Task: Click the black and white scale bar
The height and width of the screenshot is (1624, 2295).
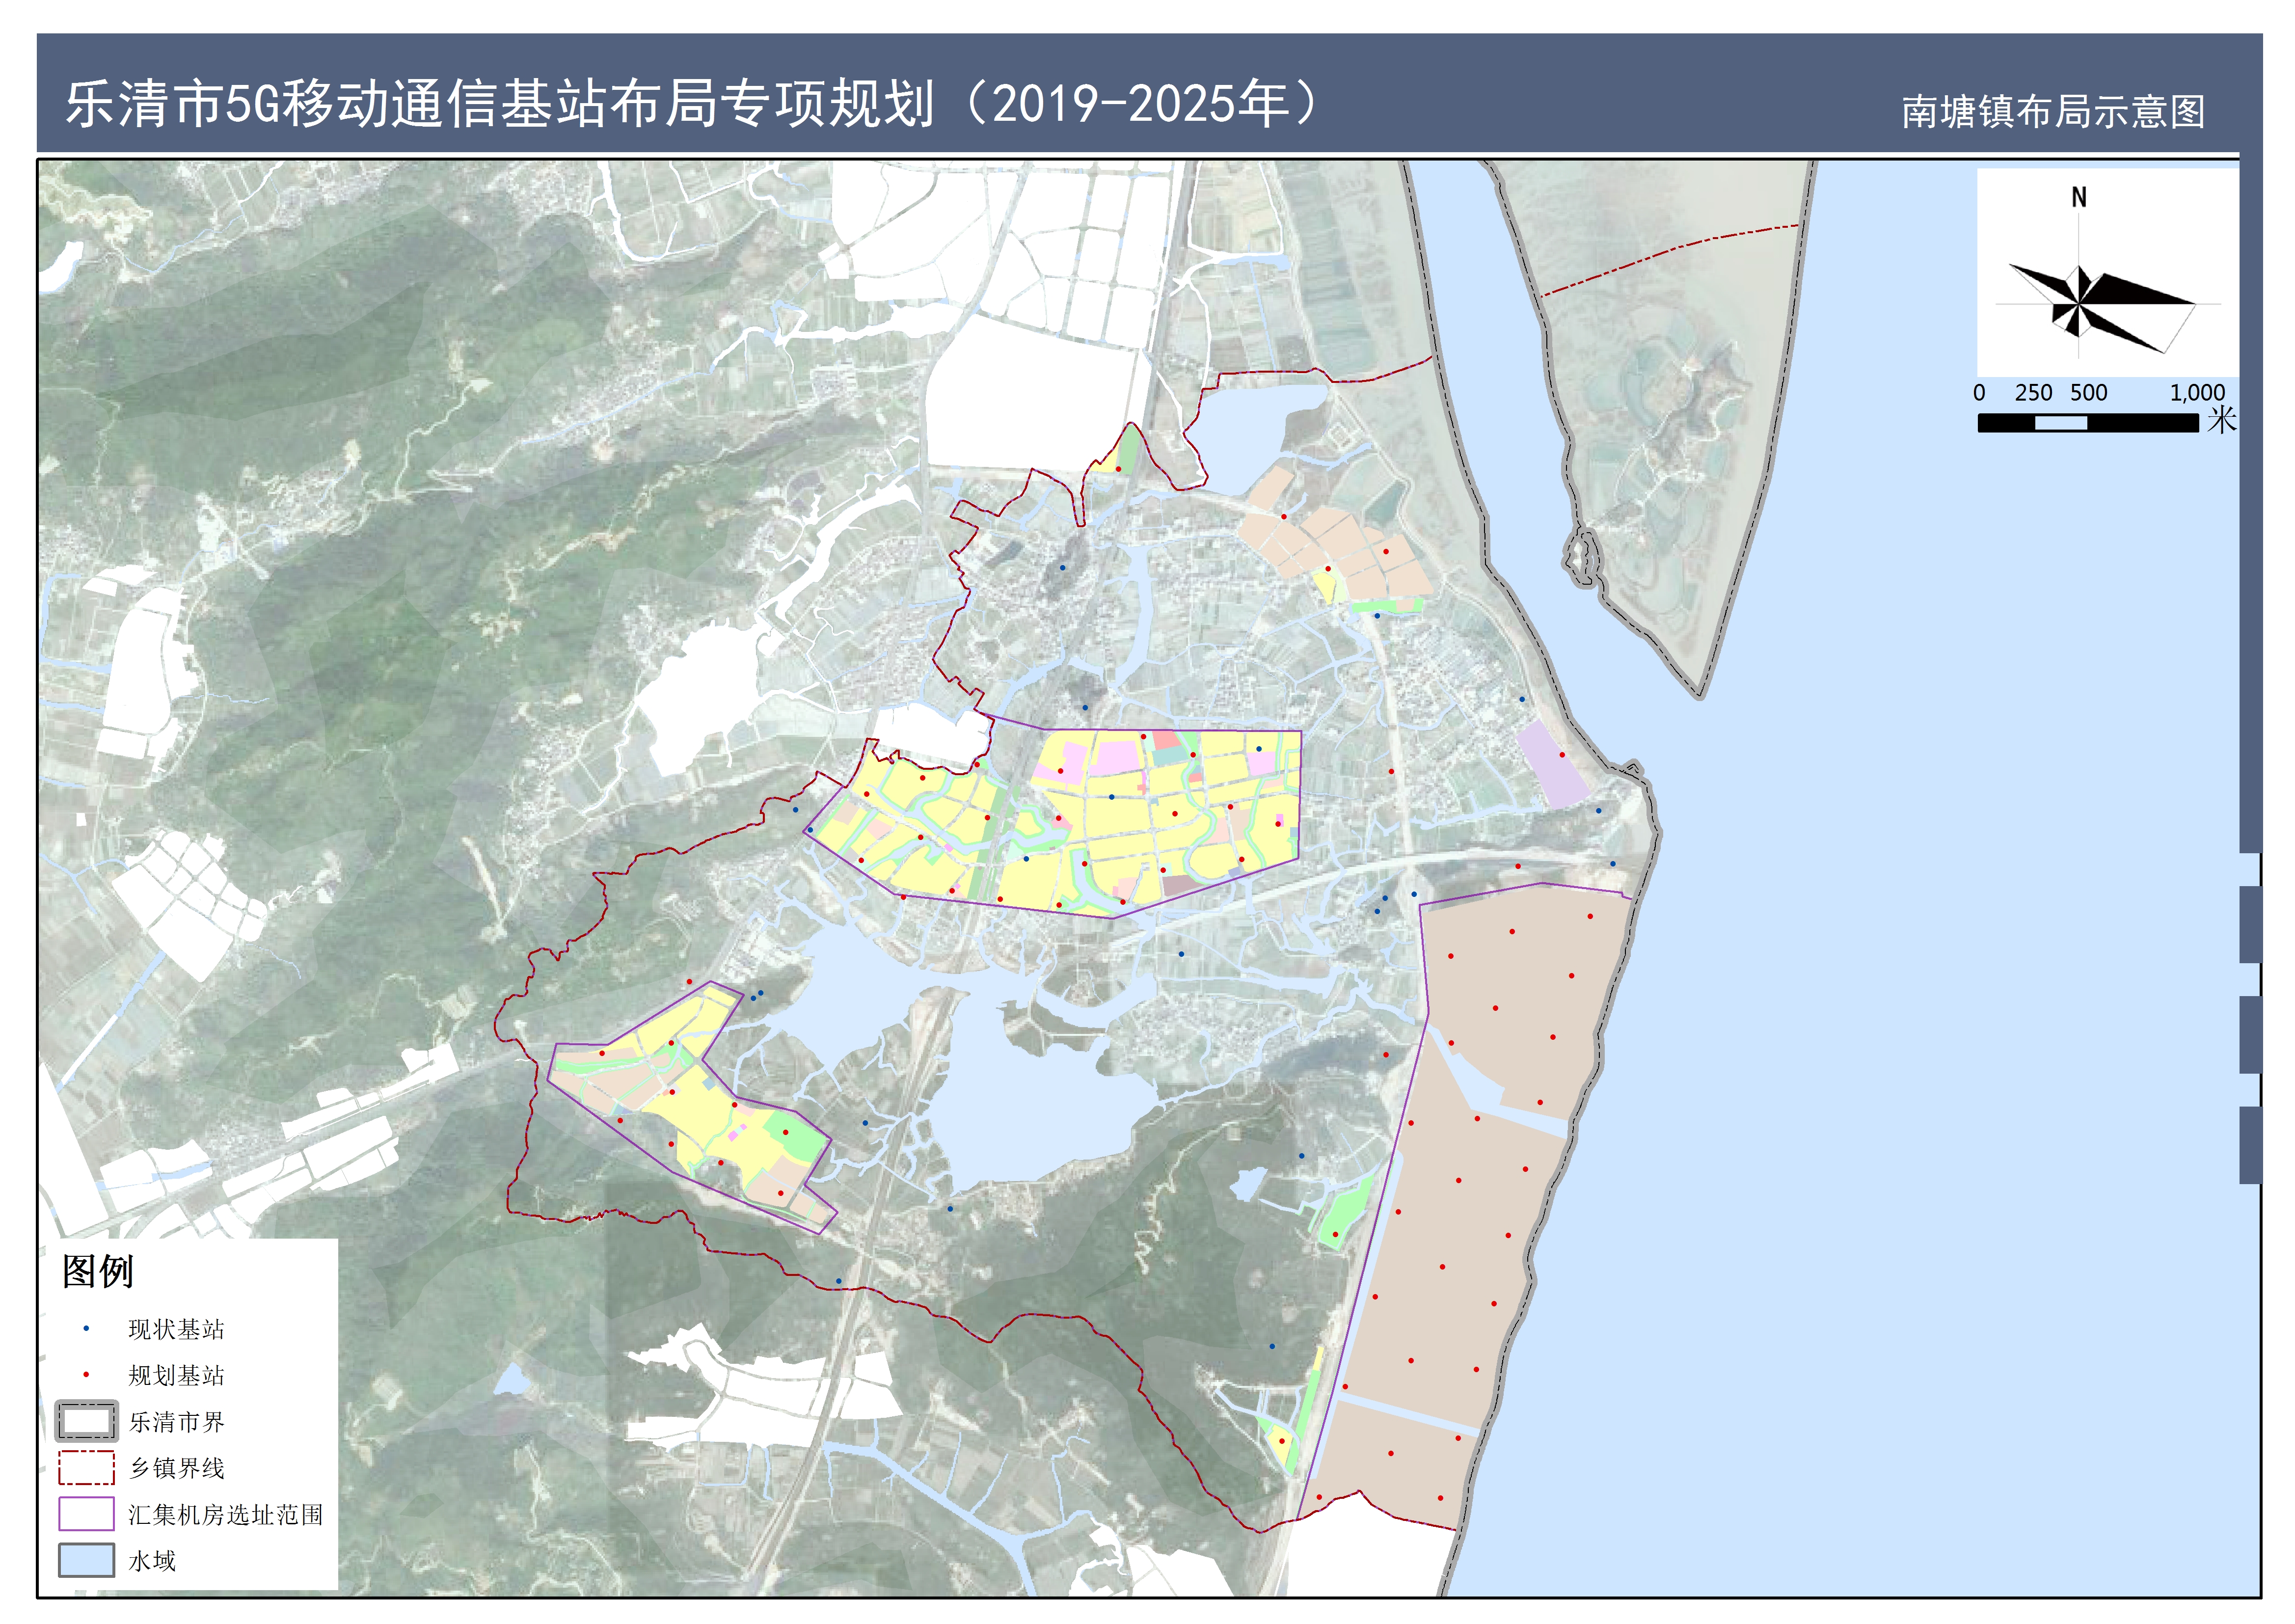Action: (x=2088, y=423)
